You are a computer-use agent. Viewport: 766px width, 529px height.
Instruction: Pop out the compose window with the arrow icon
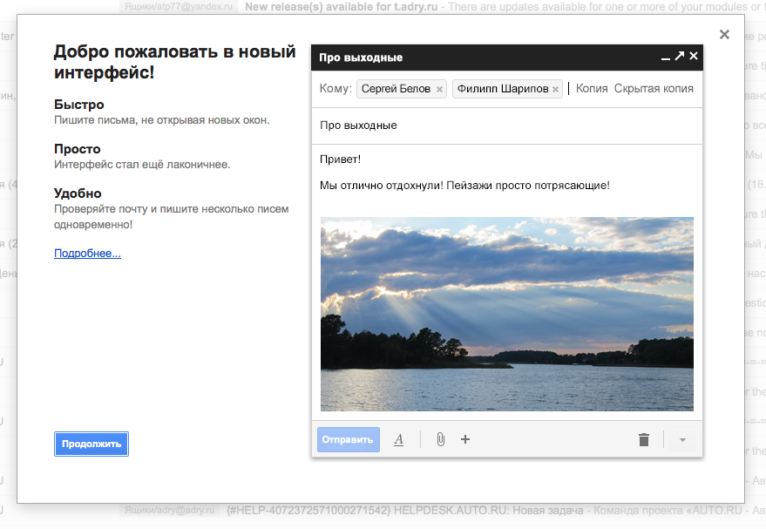[x=680, y=57]
